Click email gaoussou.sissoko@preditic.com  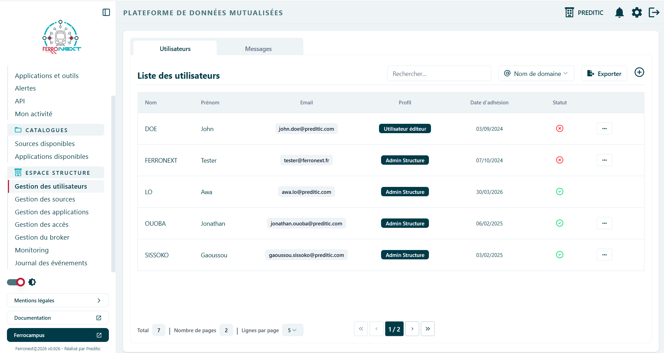click(307, 255)
